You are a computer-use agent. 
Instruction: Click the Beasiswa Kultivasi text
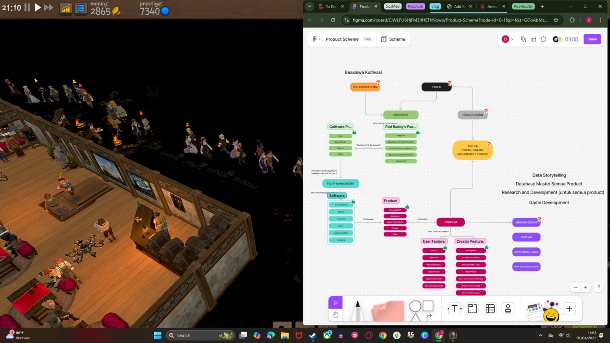click(363, 72)
